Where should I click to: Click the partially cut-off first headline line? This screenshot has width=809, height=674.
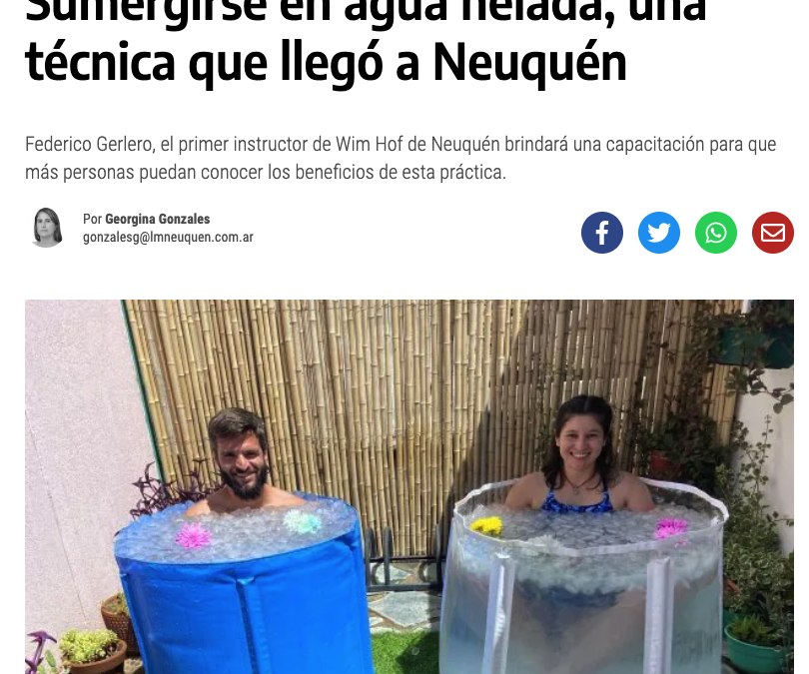366,11
